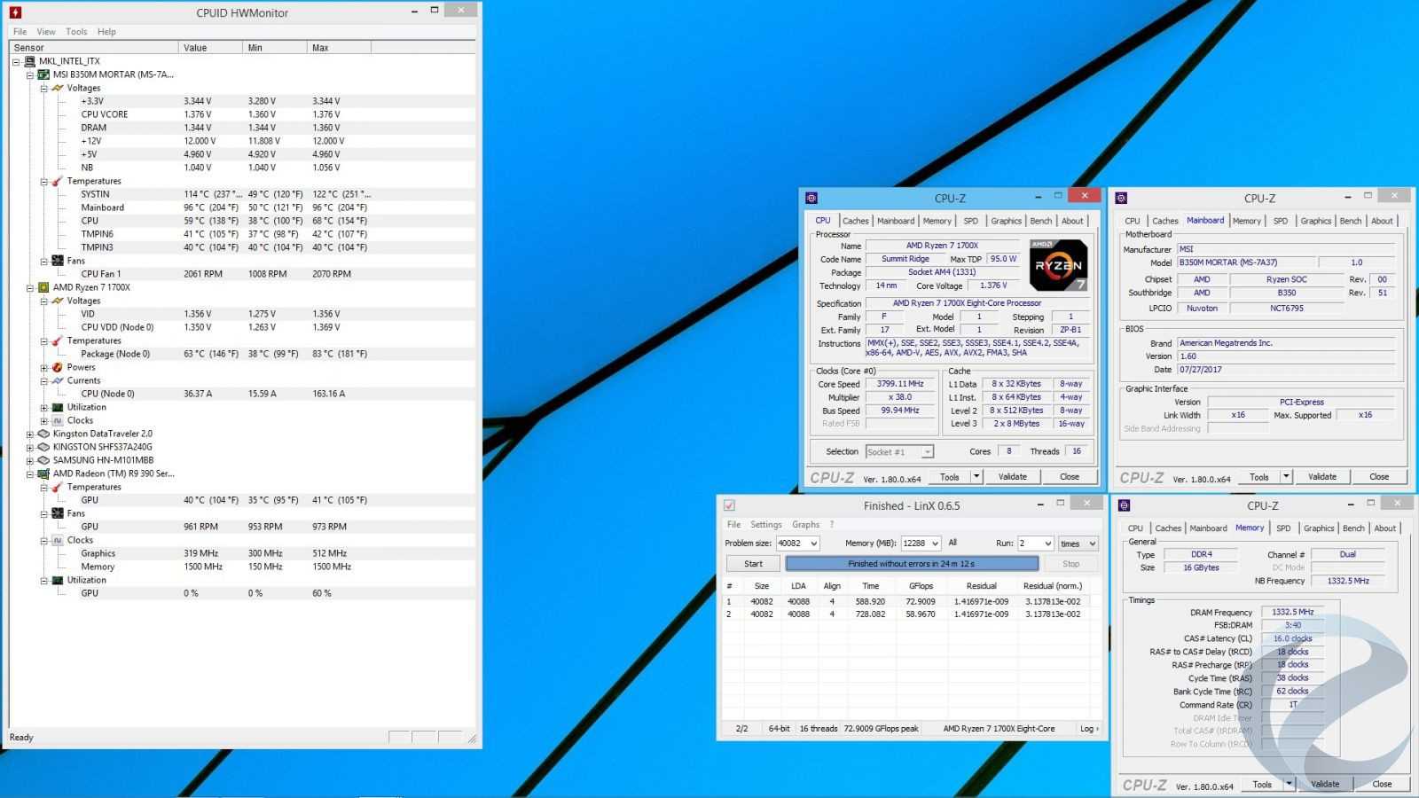Open the Memory (MiB) dropdown in LinX
Viewport: 1419px width, 798px height.
click(935, 544)
